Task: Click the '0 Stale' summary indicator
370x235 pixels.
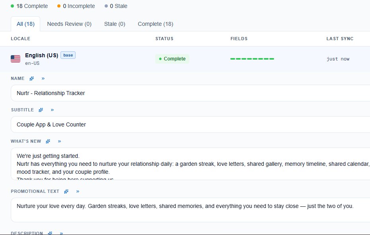Action: (x=116, y=6)
